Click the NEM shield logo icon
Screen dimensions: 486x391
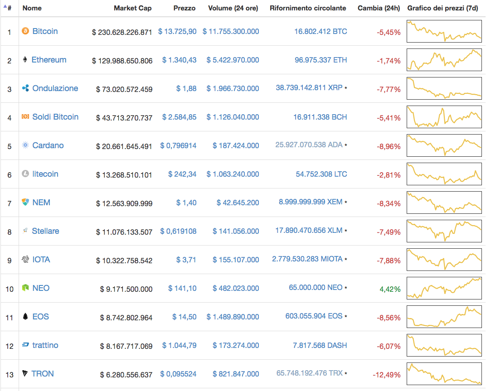(25, 203)
